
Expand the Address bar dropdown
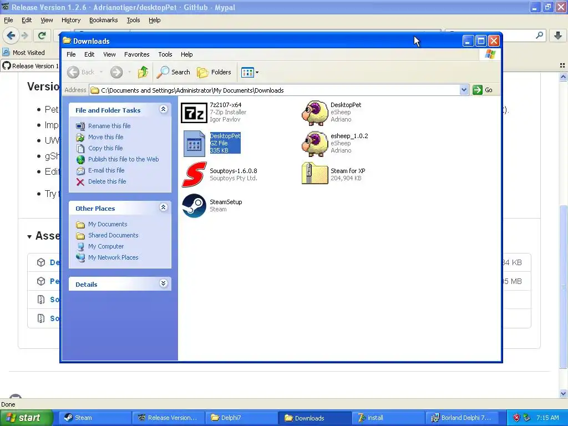464,90
